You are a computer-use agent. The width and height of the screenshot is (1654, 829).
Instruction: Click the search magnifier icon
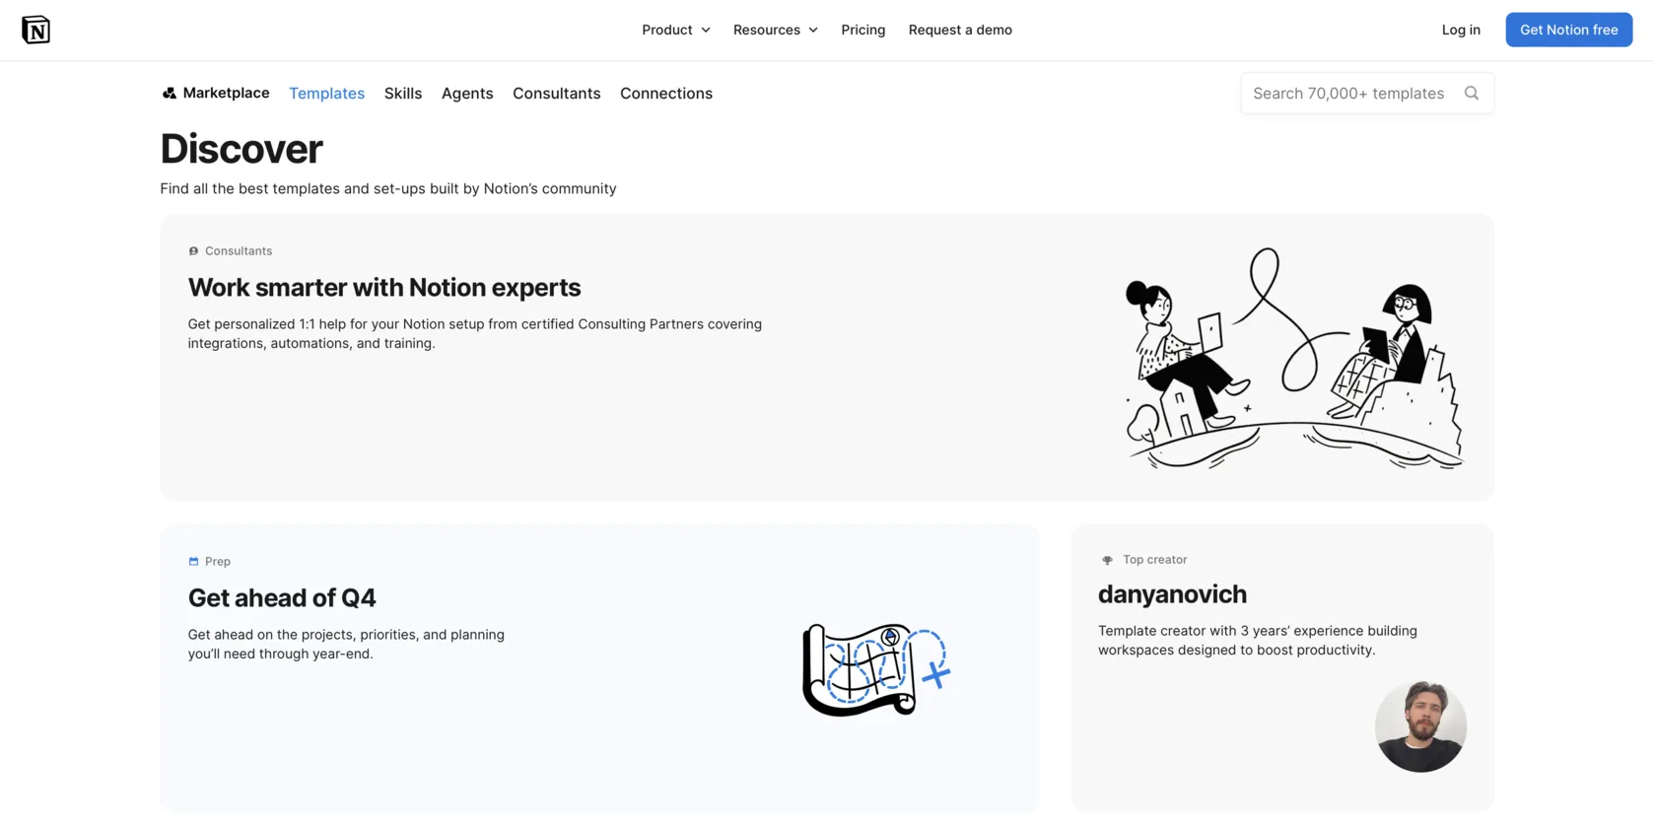(1471, 93)
